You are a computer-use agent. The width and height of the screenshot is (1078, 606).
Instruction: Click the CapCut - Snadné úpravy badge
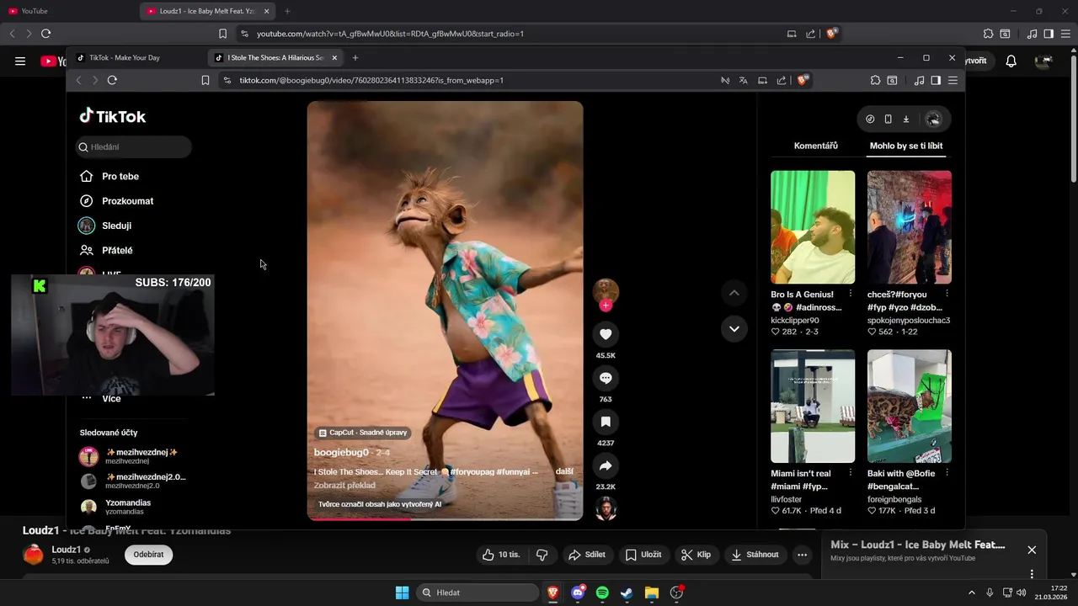362,433
